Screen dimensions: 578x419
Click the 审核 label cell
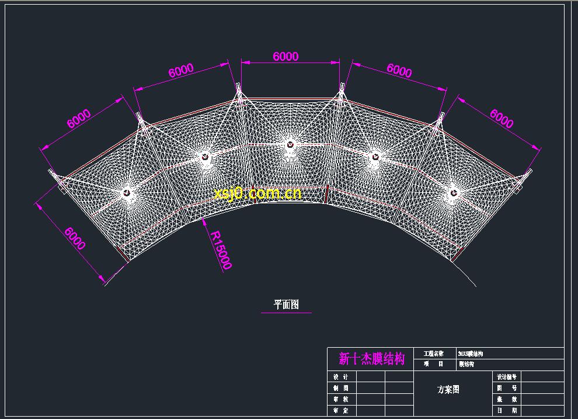(x=341, y=399)
